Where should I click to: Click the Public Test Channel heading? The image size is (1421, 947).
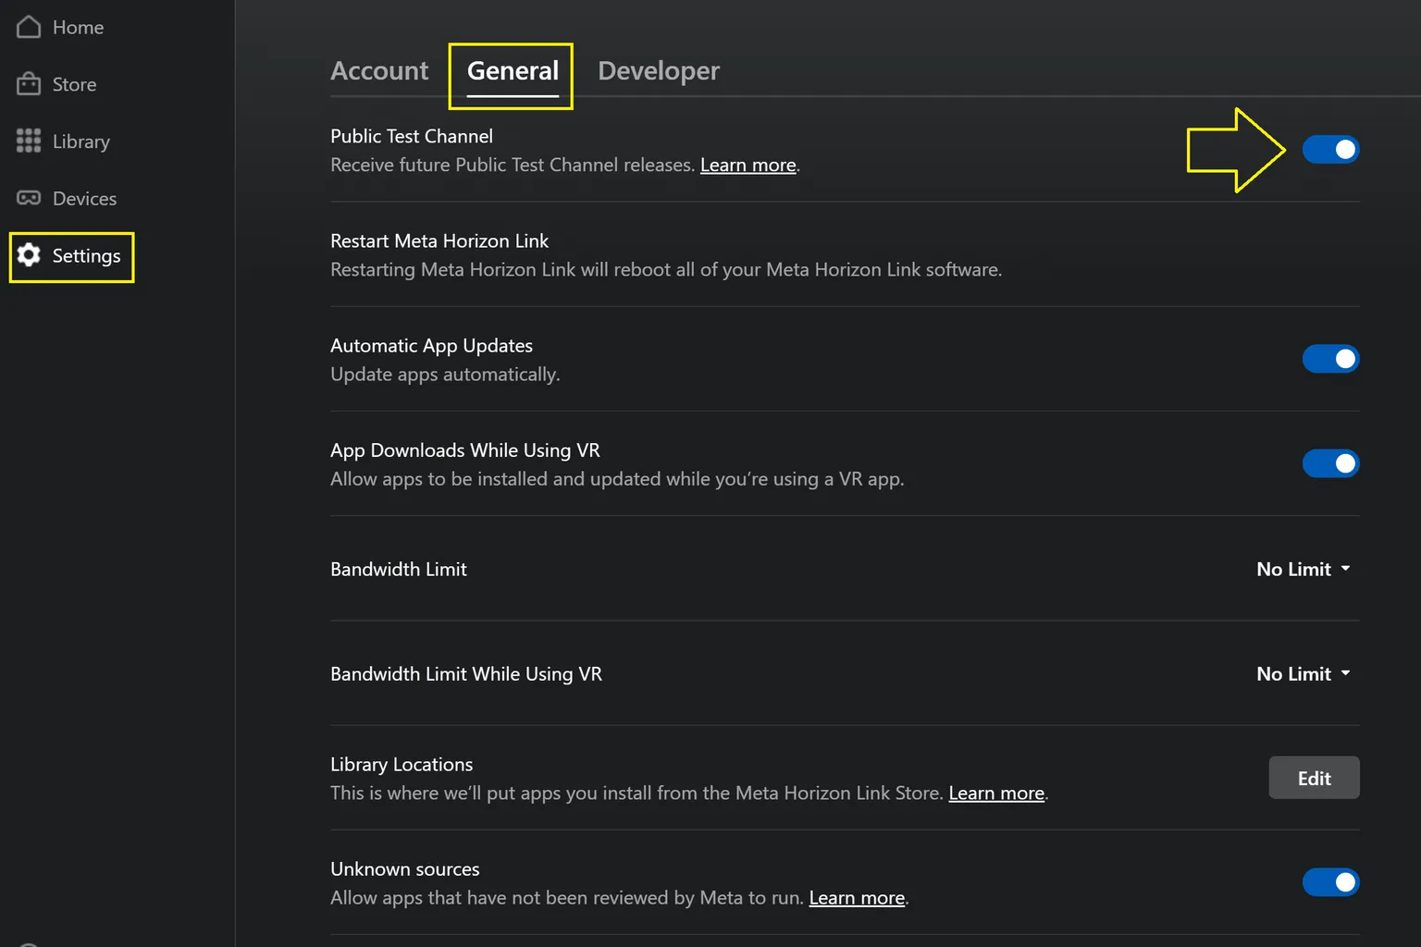412,136
